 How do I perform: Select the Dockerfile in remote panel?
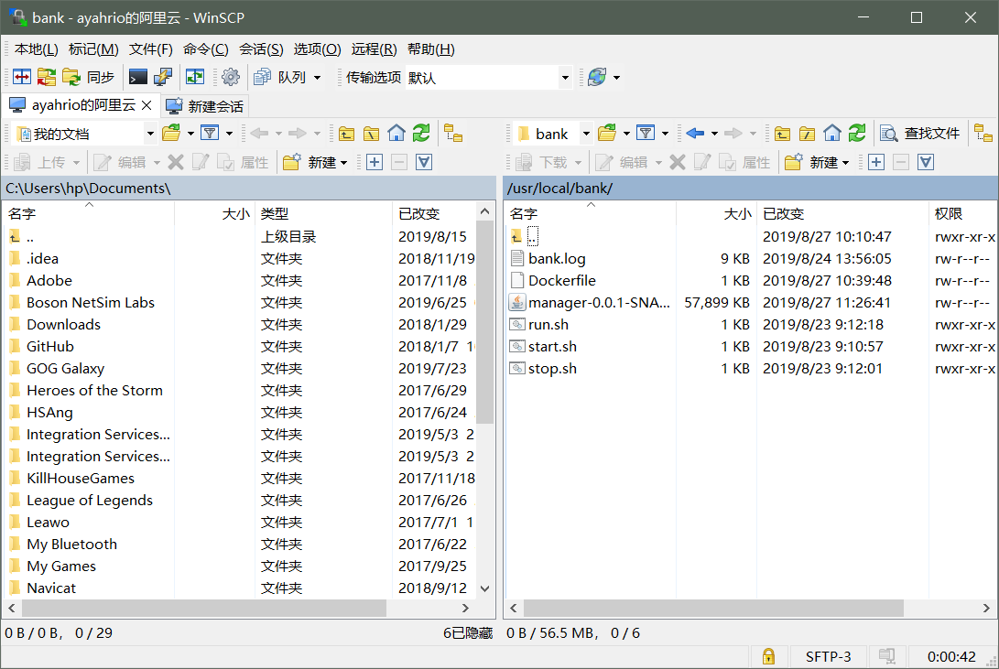pos(561,281)
